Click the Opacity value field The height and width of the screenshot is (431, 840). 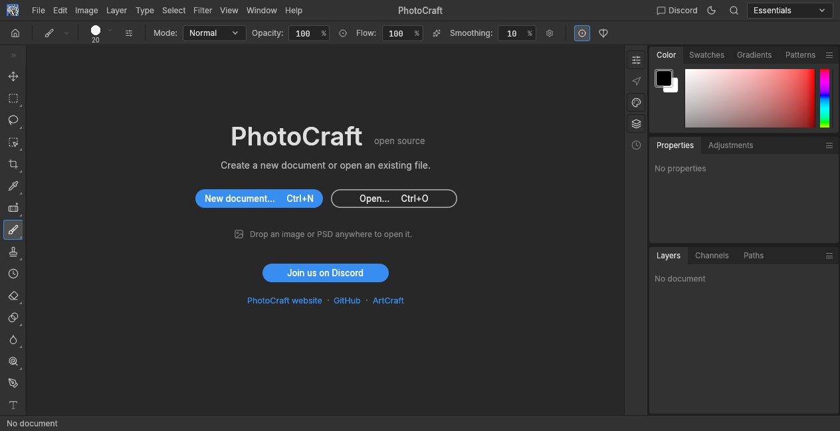[x=309, y=33]
